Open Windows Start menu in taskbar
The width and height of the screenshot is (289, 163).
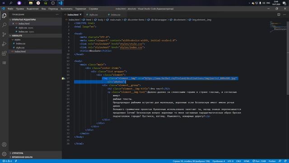point(3,3)
